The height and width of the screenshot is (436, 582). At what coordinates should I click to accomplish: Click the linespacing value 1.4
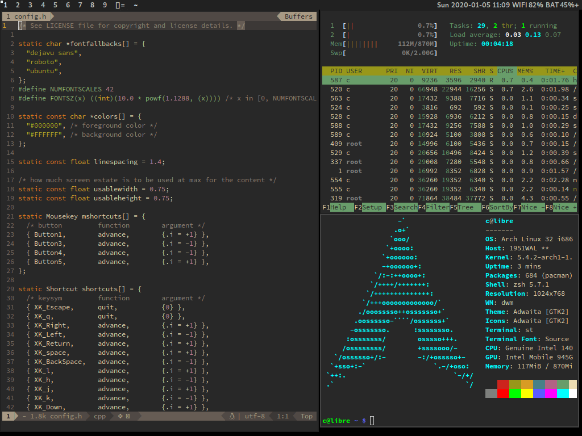pyautogui.click(x=155, y=162)
